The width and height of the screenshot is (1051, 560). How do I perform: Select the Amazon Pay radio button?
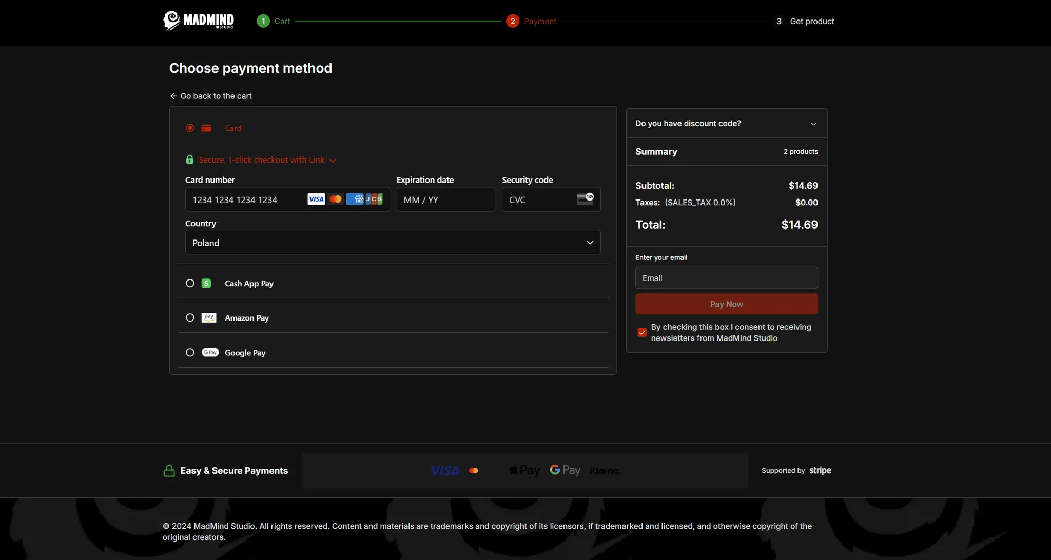(x=190, y=318)
